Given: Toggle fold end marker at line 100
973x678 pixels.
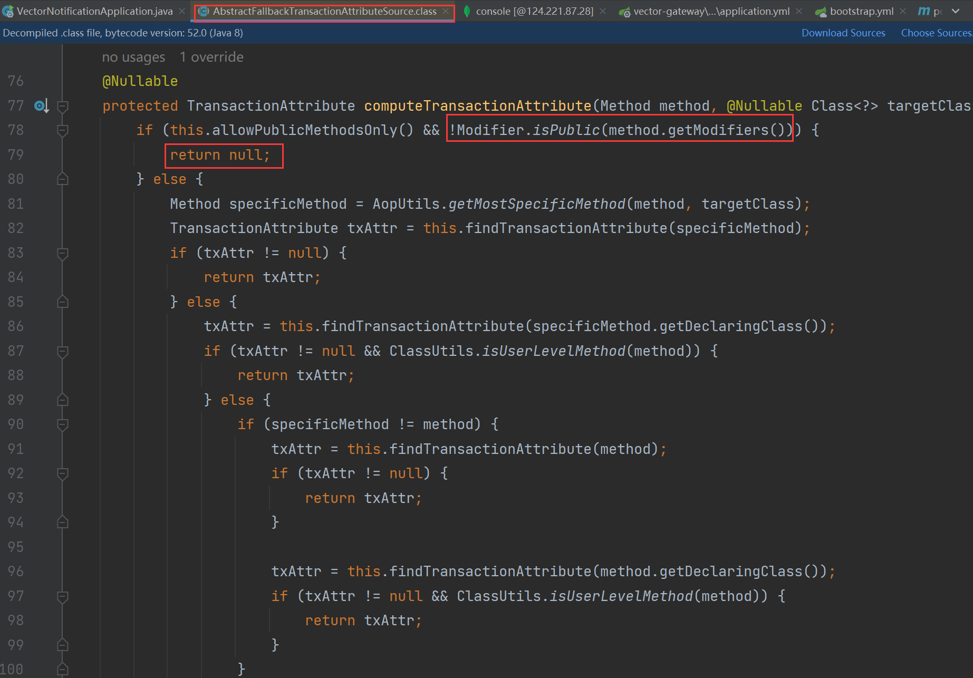Looking at the screenshot, I should (62, 670).
